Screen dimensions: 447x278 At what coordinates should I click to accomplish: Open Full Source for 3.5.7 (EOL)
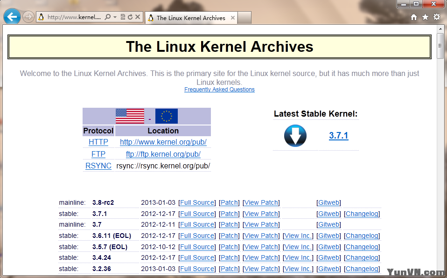click(x=197, y=247)
